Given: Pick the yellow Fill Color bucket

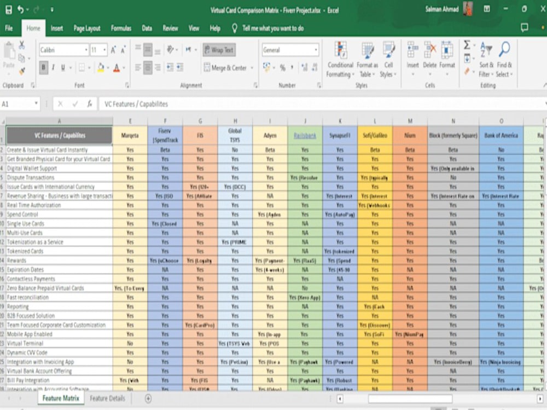Looking at the screenshot, I should click(101, 68).
